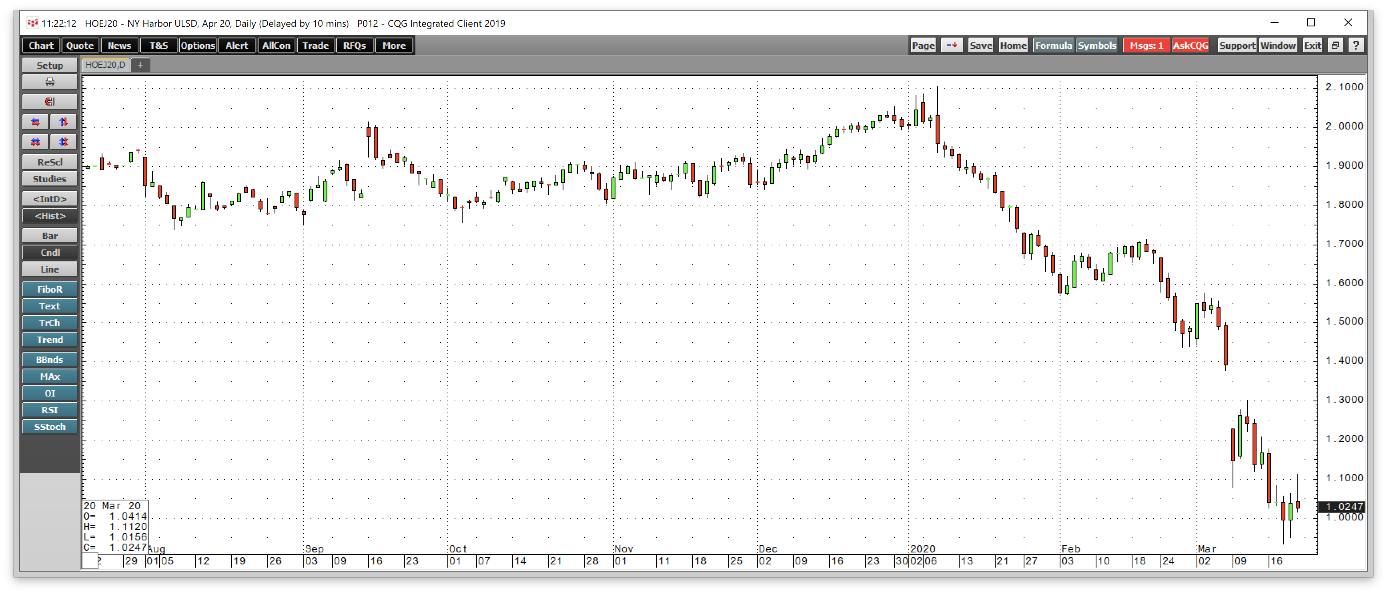The width and height of the screenshot is (1387, 594).
Task: Click the Support button
Action: tap(1237, 45)
